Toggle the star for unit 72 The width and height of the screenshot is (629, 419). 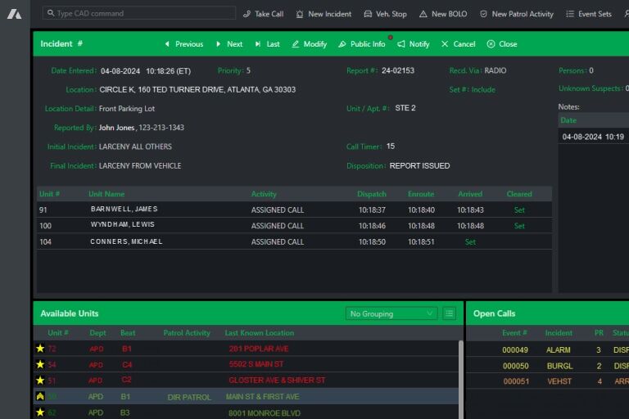[40, 349]
